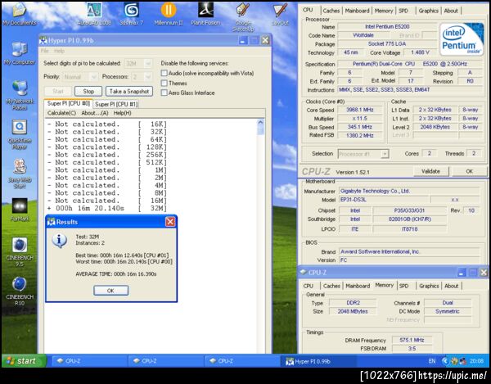The image size is (491, 384).
Task: Switch to Super PI [CPU #1] tab
Action: pos(116,104)
